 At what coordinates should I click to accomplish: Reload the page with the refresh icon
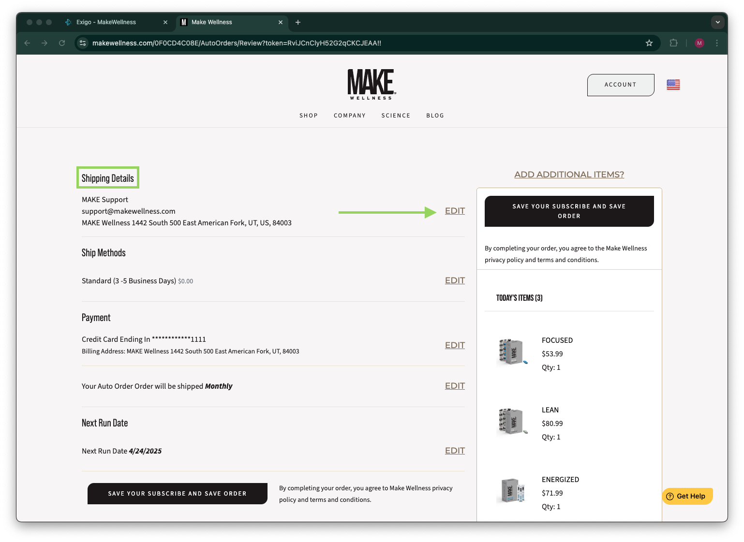pos(62,43)
